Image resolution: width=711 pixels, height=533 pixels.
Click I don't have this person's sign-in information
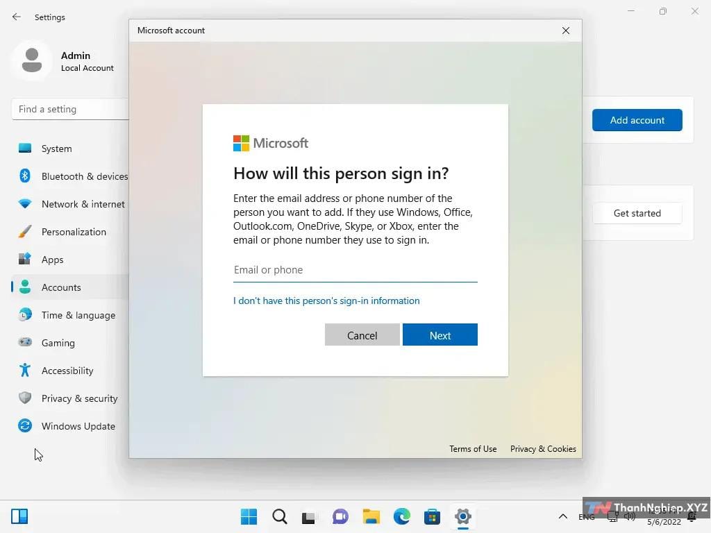click(x=326, y=301)
